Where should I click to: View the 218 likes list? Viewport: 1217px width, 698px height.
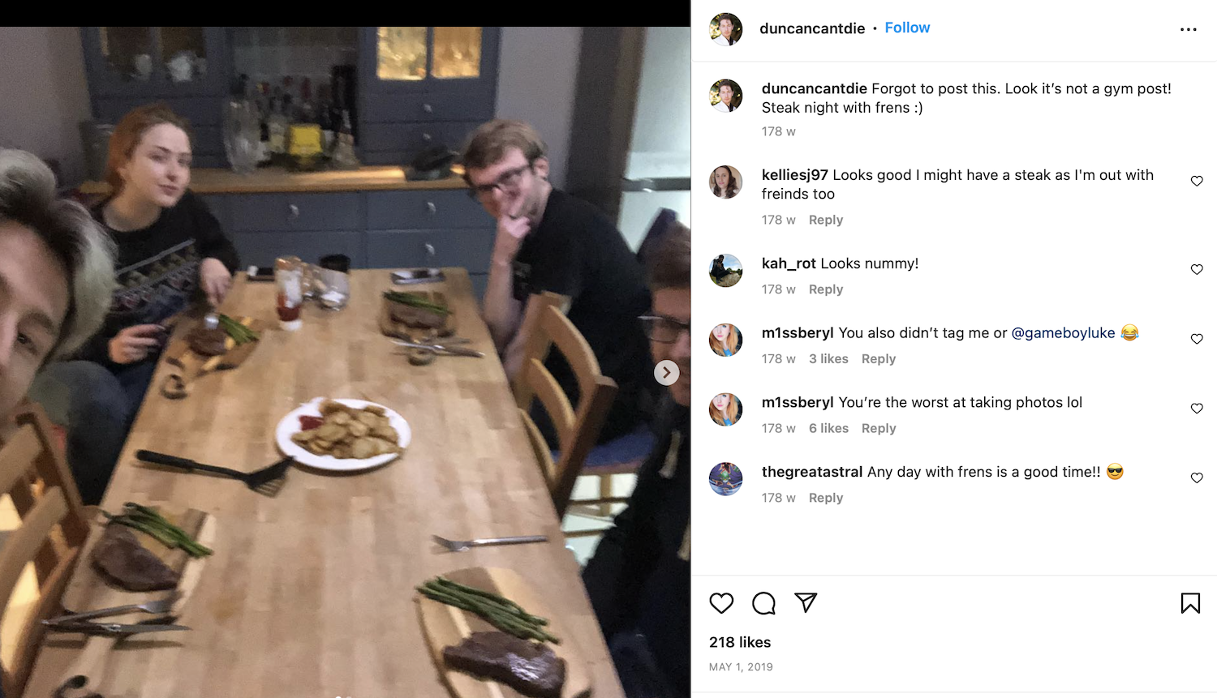click(x=740, y=642)
